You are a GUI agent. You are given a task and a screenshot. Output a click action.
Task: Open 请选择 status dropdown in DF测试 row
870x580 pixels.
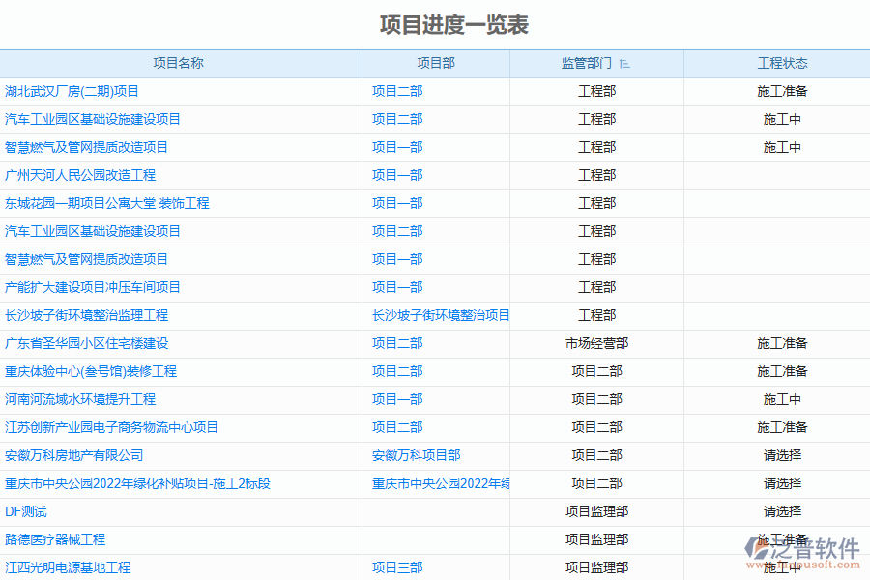point(782,511)
